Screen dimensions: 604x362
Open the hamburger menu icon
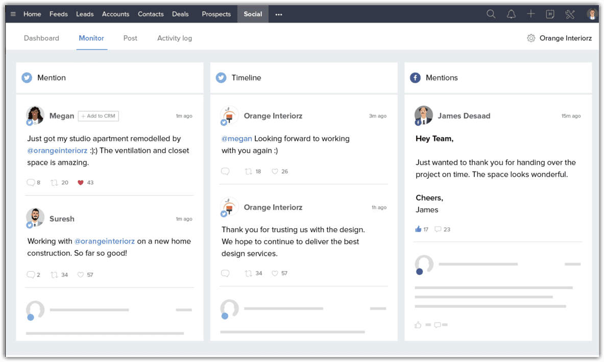13,14
